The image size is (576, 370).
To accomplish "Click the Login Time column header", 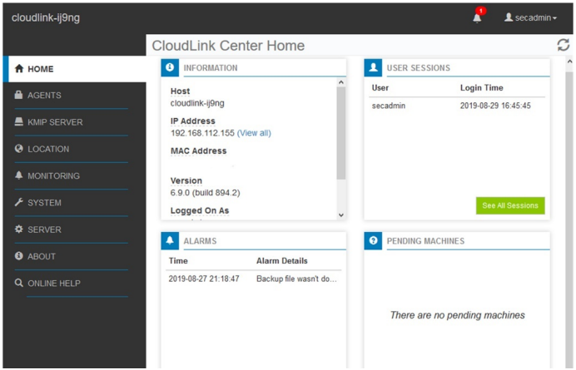I will [482, 88].
